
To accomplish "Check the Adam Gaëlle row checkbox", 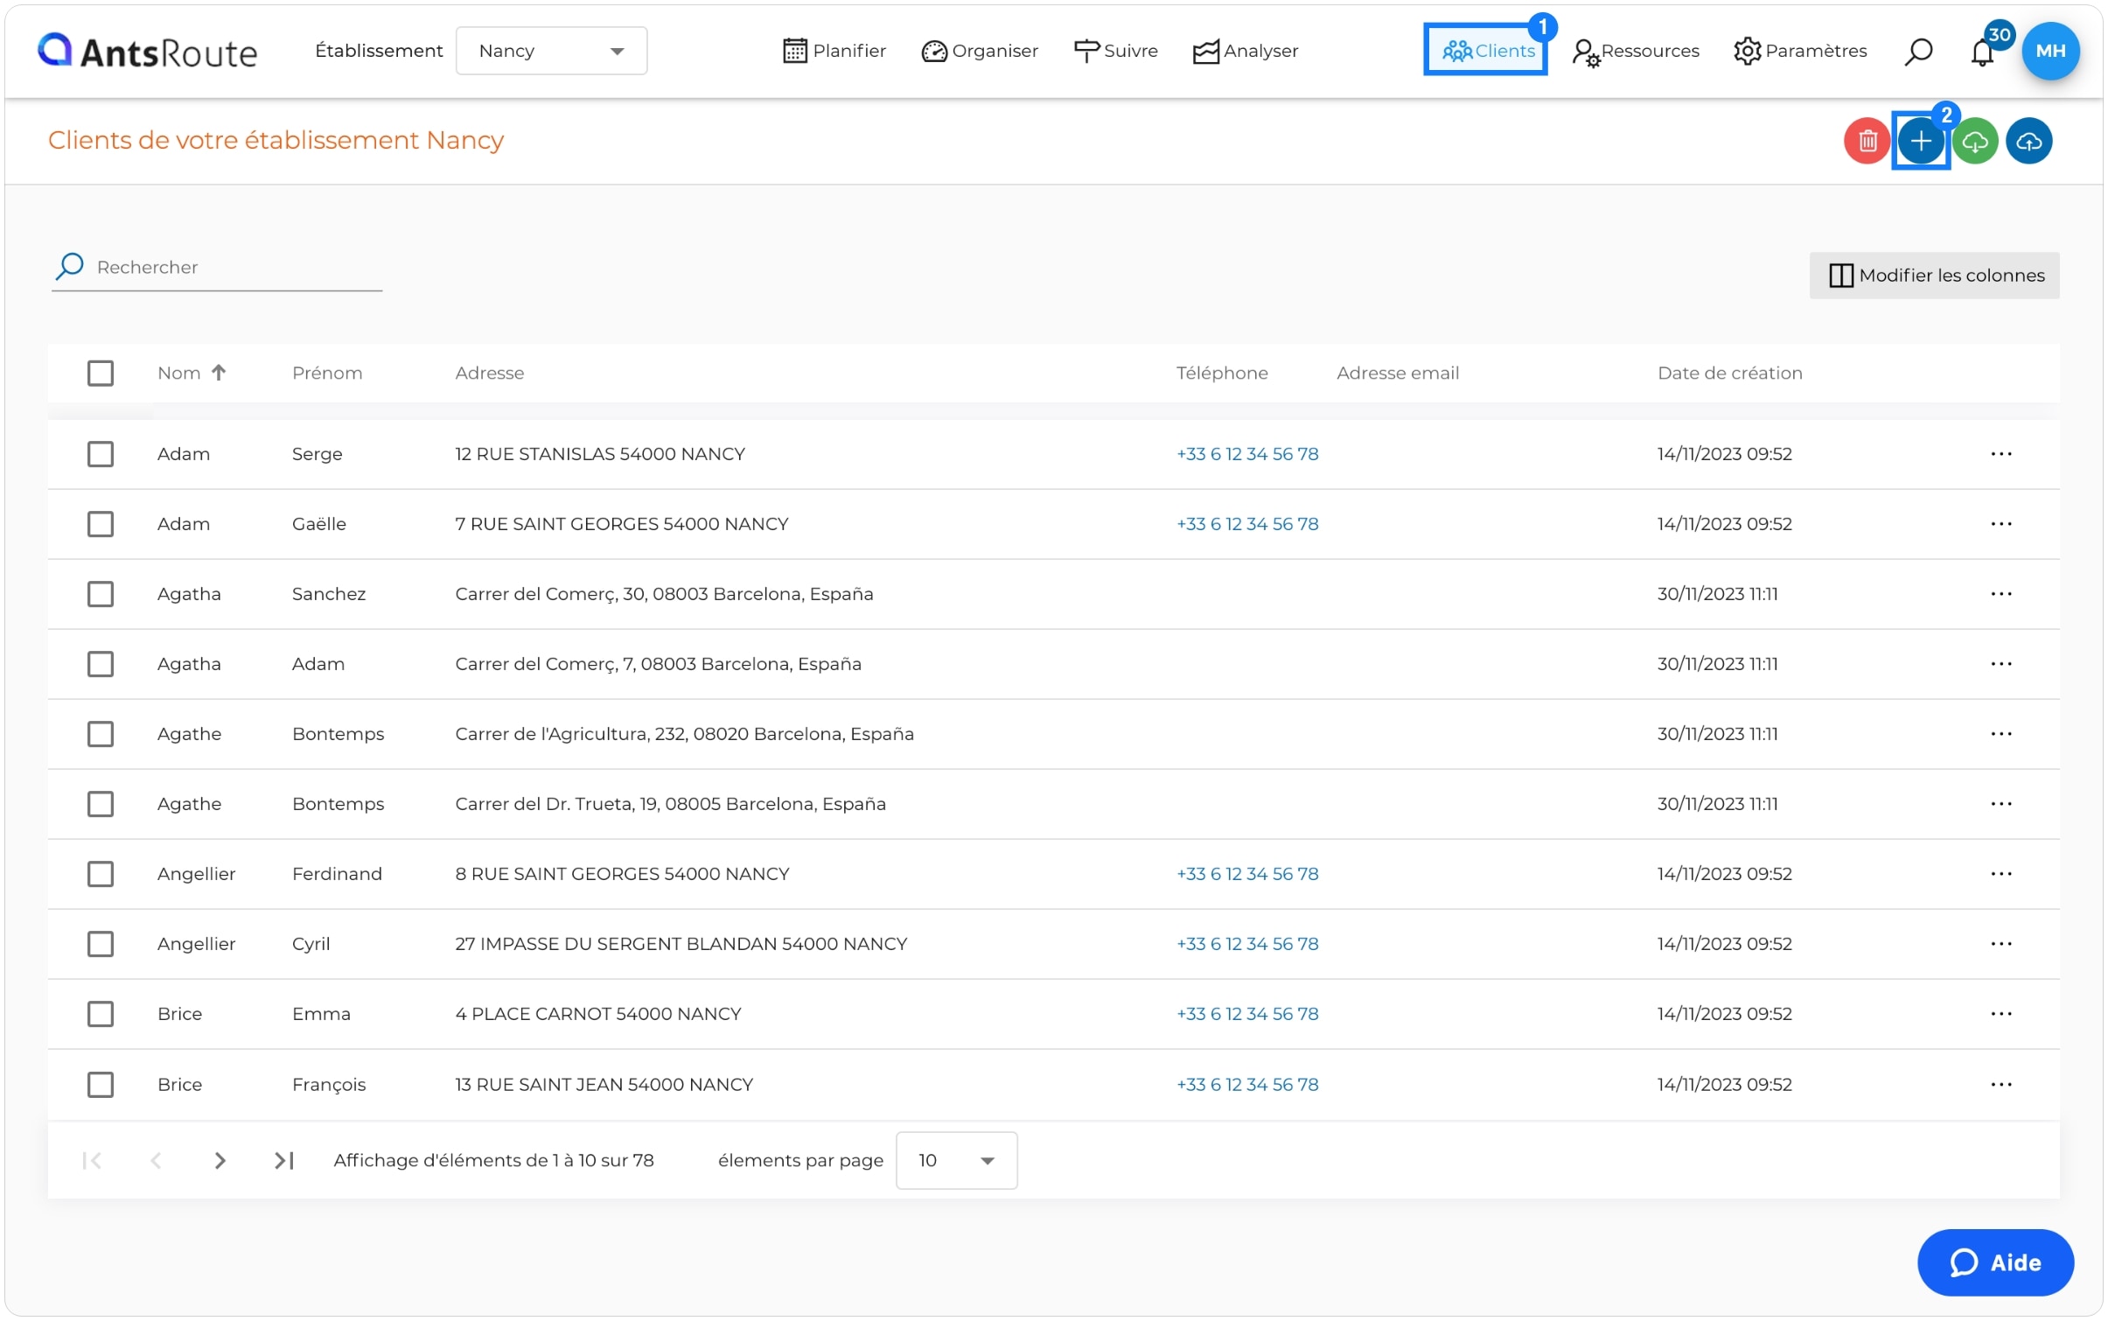I will 101,524.
